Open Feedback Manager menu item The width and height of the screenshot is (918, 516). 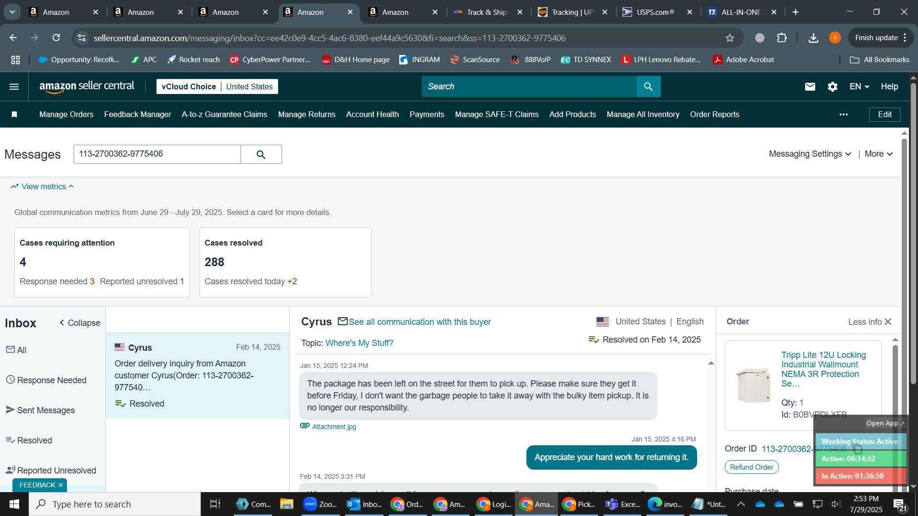(137, 114)
